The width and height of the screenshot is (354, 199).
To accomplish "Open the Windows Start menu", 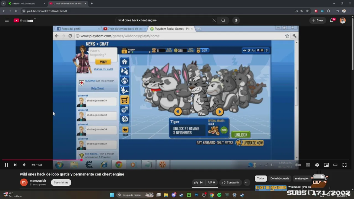I will 112,195.
